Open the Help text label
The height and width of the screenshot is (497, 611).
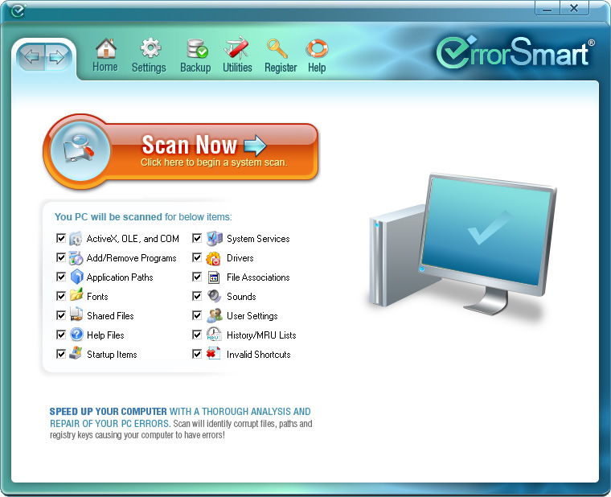[x=317, y=68]
